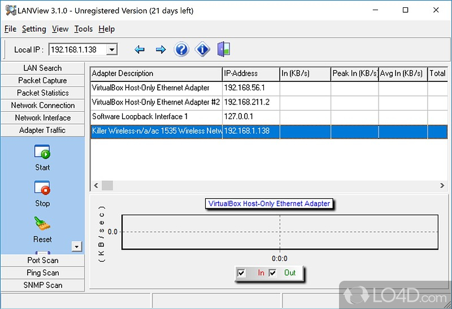The width and height of the screenshot is (452, 309).
Task: Open the question mark help icon
Action: tap(181, 49)
